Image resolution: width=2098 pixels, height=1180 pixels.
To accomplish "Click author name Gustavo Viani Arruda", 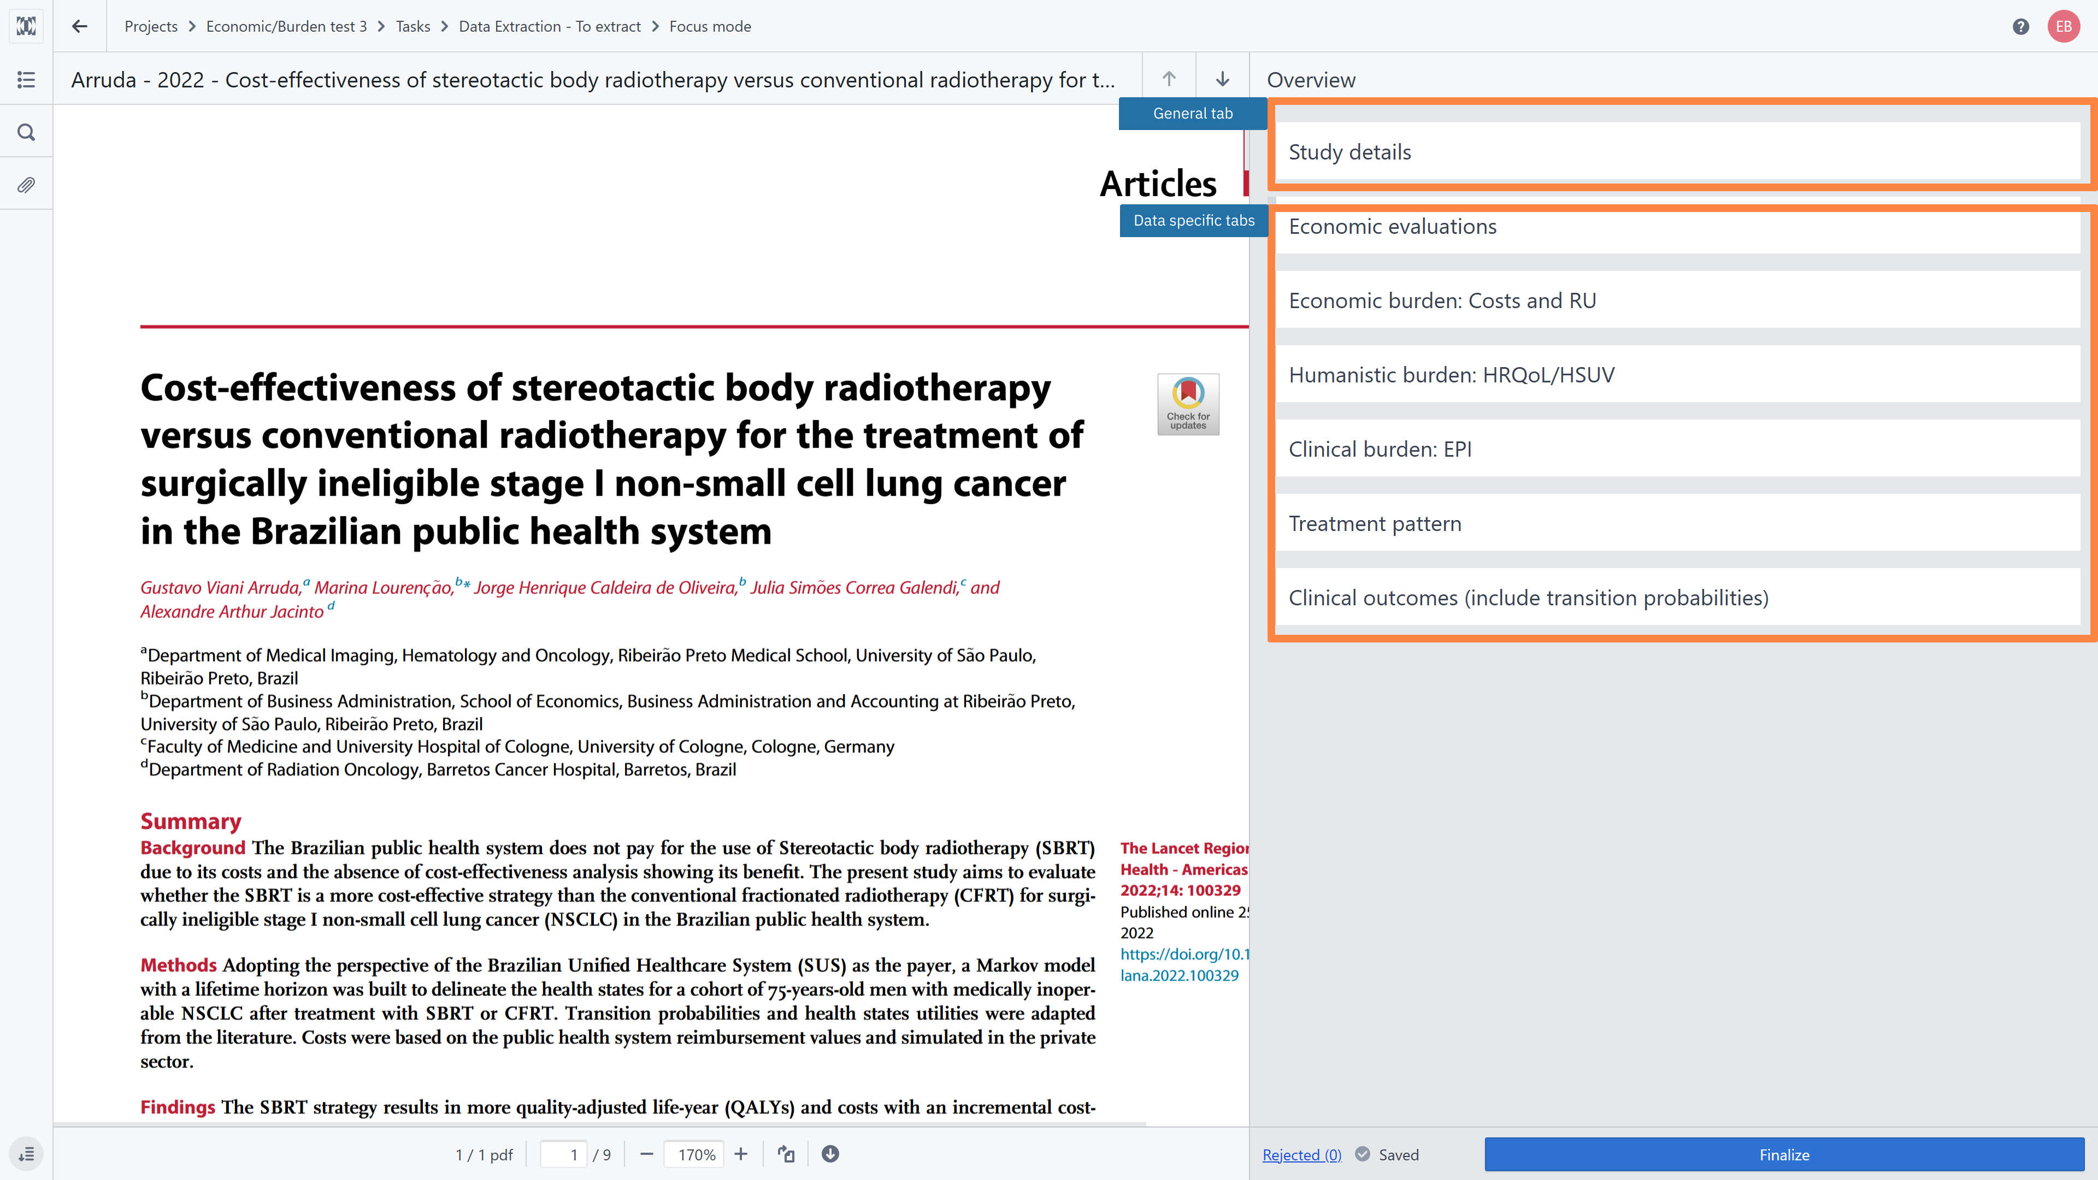I will tap(221, 587).
